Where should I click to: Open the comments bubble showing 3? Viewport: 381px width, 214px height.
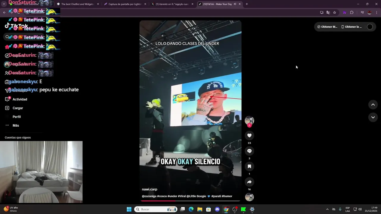[249, 151]
